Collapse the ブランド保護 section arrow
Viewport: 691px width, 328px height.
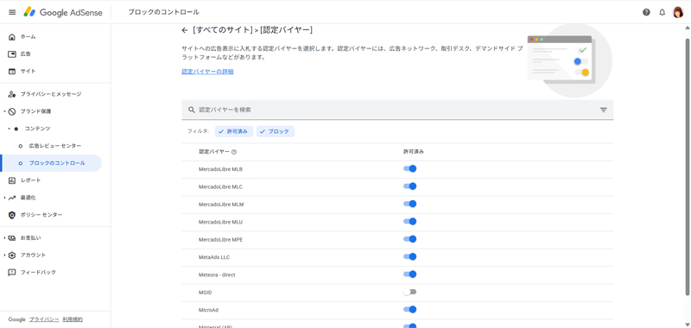tap(4, 111)
